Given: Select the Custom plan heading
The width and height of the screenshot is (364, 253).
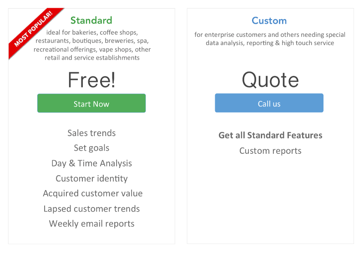Looking at the screenshot, I should (269, 20).
